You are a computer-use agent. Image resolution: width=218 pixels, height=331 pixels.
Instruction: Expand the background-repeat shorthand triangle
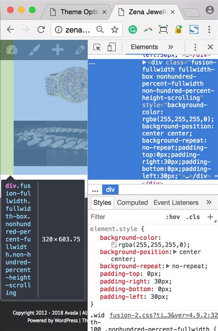(168, 266)
